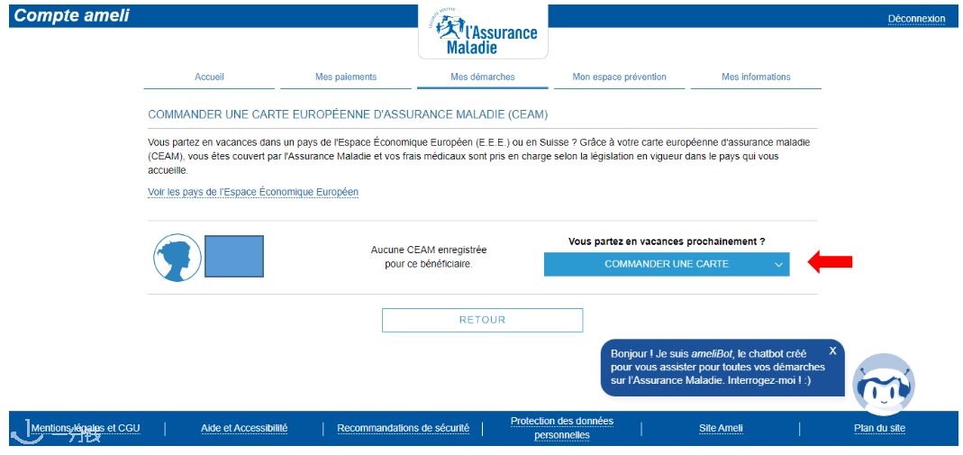Close the ameliBot greeting bubble
This screenshot has height=455, width=963.
[x=832, y=350]
